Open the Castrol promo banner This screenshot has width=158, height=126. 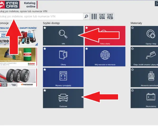pyautogui.click(x=19, y=57)
